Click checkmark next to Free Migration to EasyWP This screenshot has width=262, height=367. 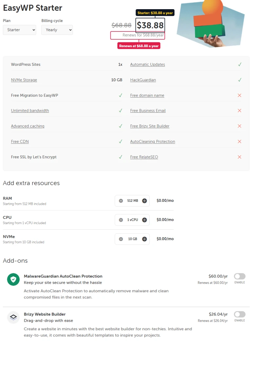pos(121,95)
